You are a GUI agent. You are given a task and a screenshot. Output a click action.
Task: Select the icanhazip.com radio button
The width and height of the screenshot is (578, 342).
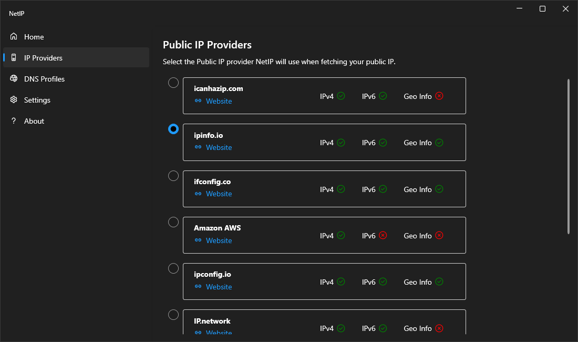pyautogui.click(x=173, y=83)
